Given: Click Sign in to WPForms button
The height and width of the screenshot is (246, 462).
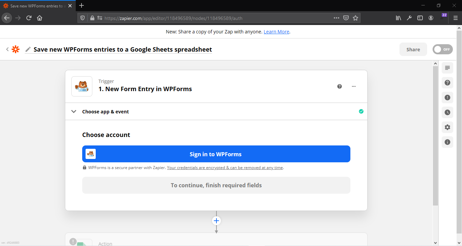Looking at the screenshot, I should click(x=216, y=154).
